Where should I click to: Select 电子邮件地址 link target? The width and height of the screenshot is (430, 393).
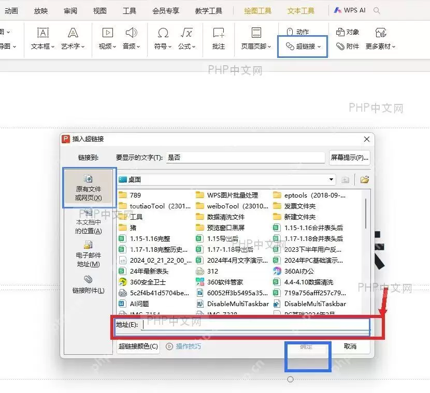tap(88, 254)
